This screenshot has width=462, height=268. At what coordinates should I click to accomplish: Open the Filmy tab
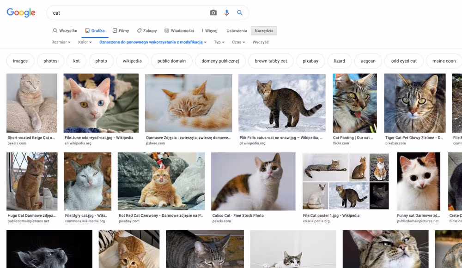pyautogui.click(x=121, y=30)
